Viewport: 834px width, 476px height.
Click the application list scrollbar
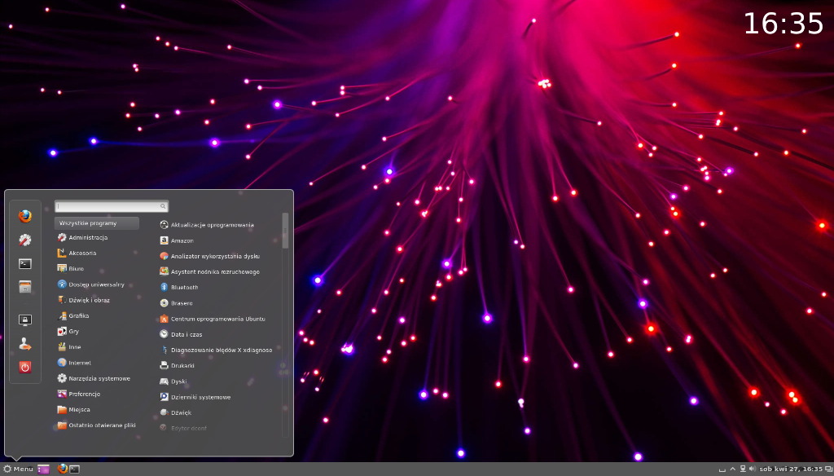tap(285, 231)
